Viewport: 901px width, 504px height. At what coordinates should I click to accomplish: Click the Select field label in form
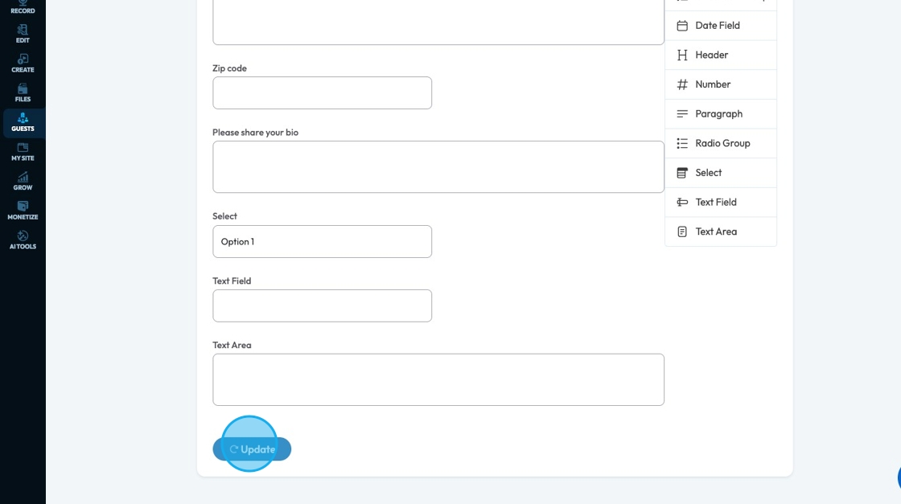(224, 216)
